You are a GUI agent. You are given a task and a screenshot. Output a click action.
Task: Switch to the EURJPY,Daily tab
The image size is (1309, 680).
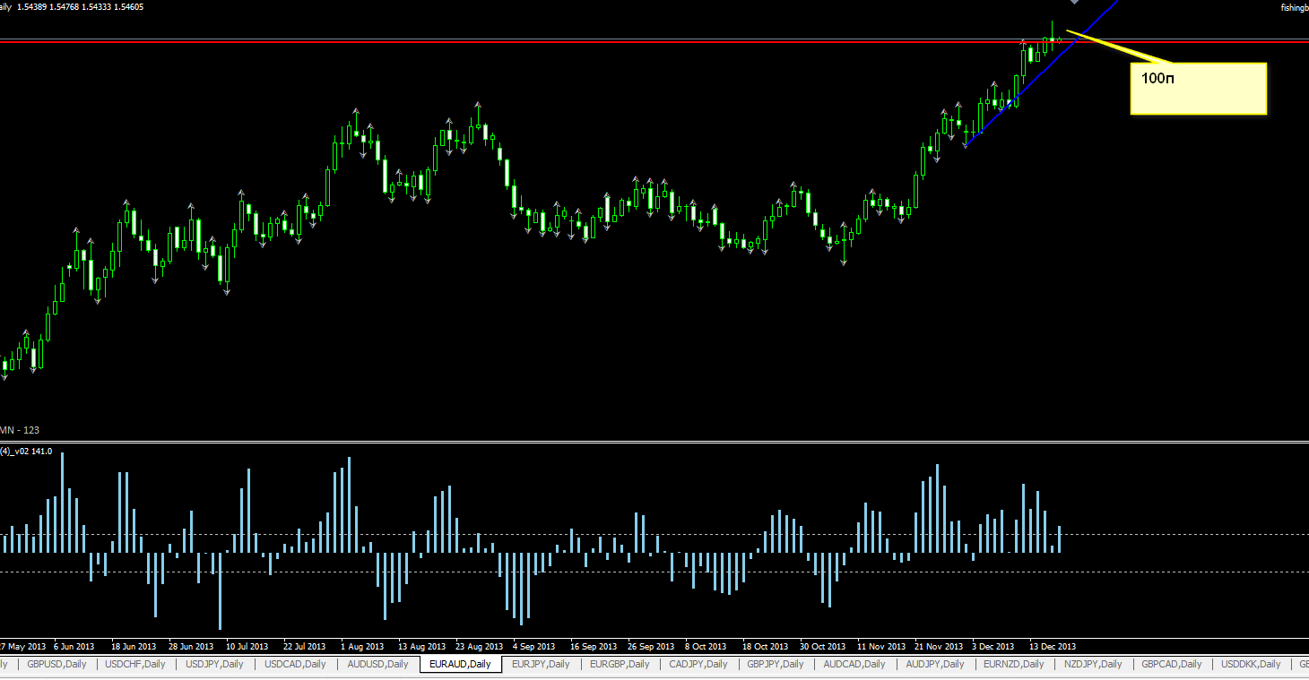point(541,664)
